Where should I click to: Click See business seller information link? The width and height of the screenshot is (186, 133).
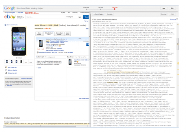coord(55,50)
